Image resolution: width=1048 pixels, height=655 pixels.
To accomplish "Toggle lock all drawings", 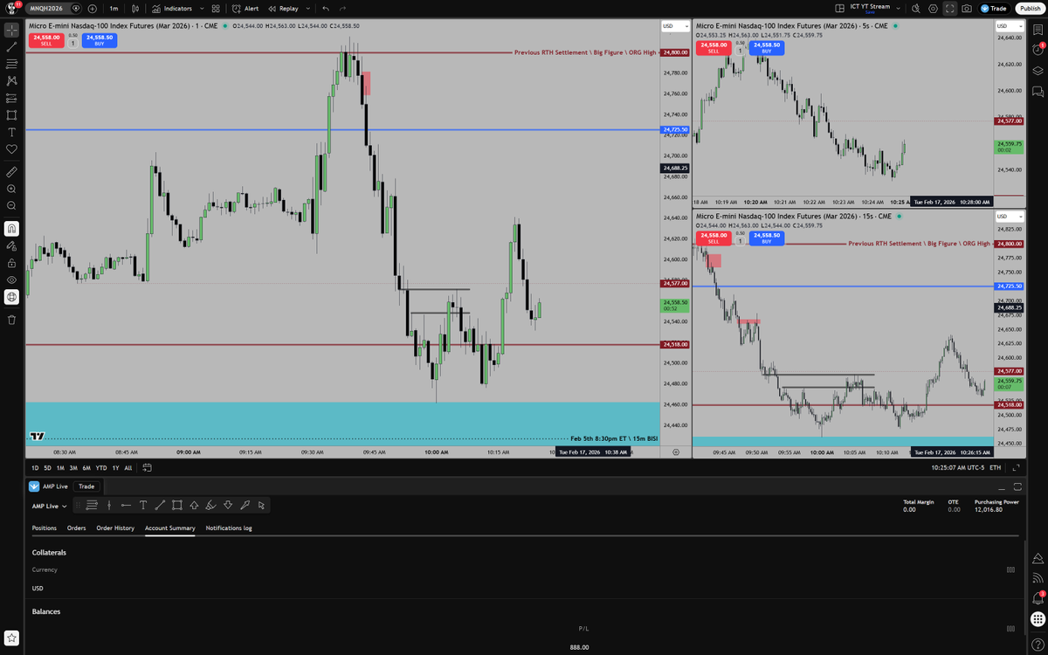I will [x=11, y=263].
